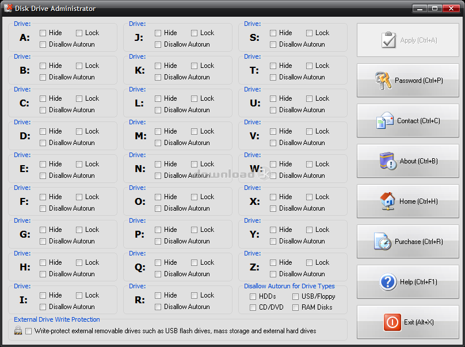Check Hide for drive P:
The width and height of the screenshot is (465, 347).
click(x=158, y=230)
